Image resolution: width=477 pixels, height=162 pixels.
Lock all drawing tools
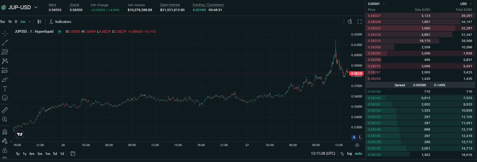click(5, 150)
